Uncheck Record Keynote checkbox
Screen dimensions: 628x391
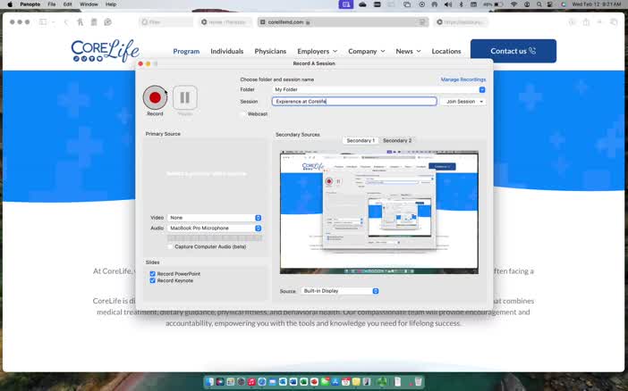[153, 280]
